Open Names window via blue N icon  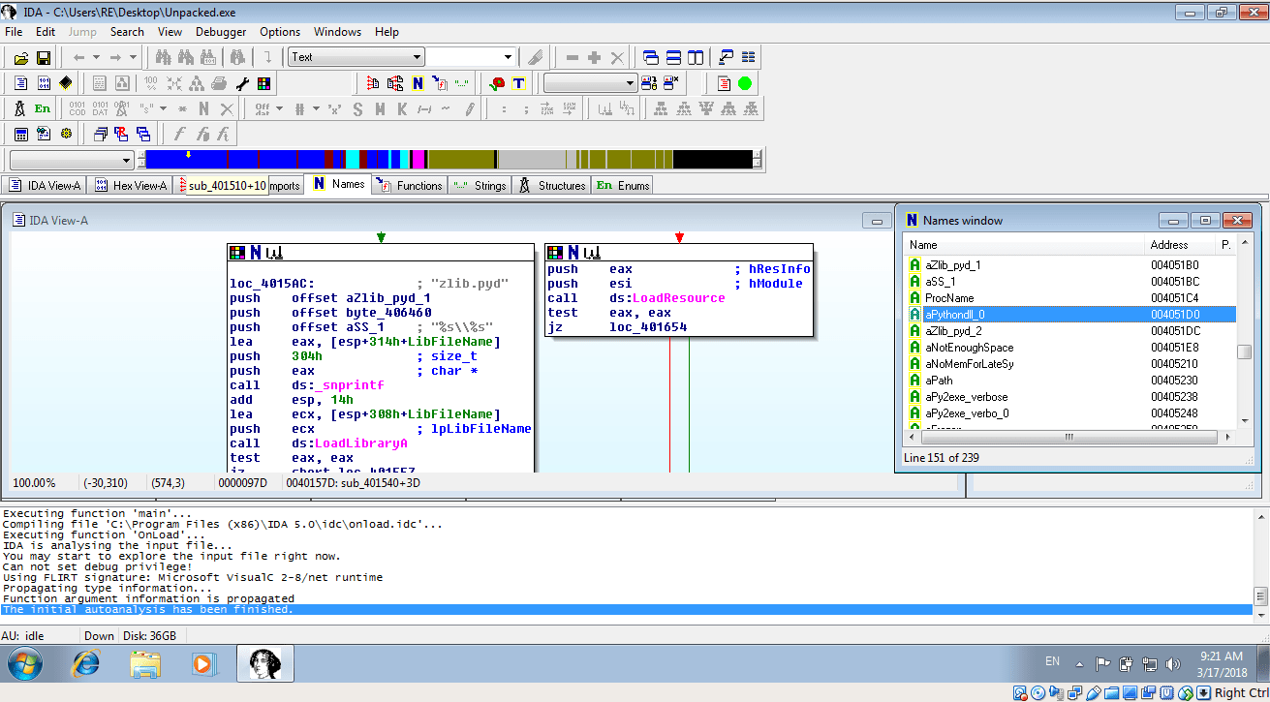coord(418,83)
